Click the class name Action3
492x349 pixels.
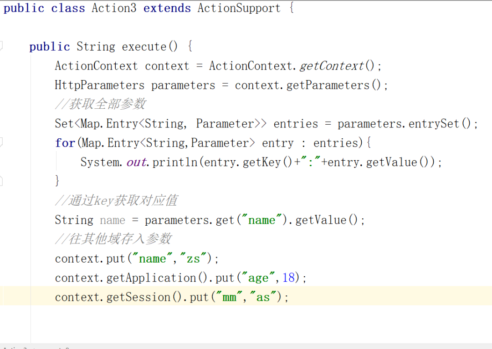[114, 8]
